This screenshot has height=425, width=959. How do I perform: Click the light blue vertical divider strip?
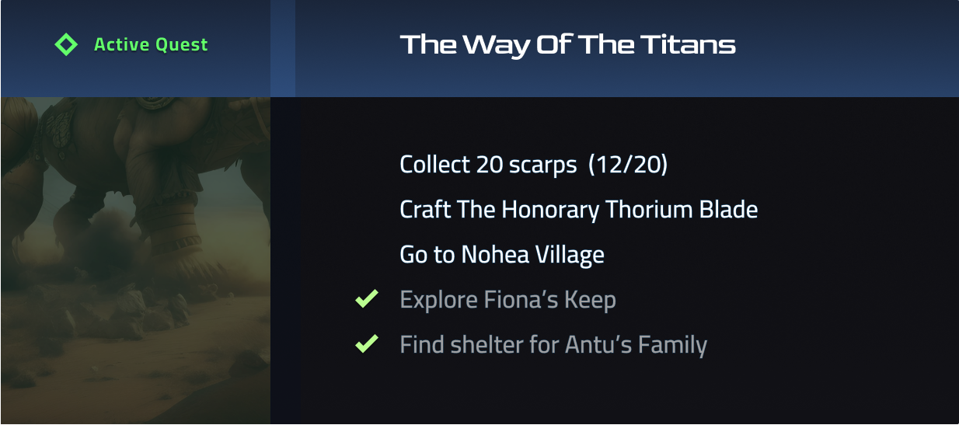tap(283, 48)
